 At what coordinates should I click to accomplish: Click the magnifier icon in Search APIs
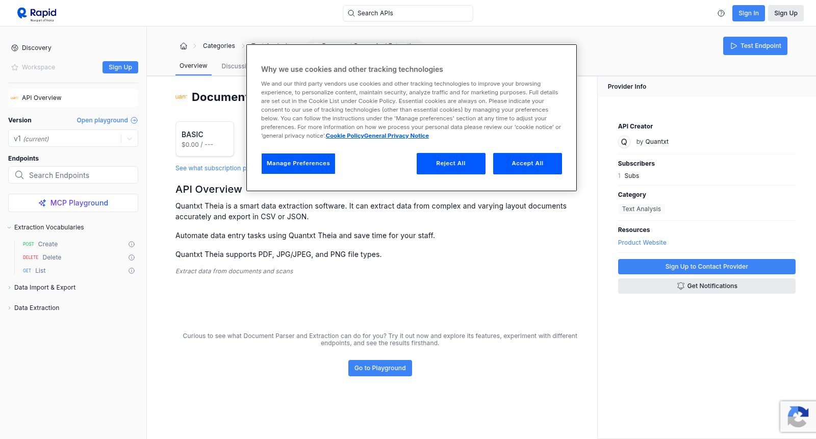click(x=351, y=13)
